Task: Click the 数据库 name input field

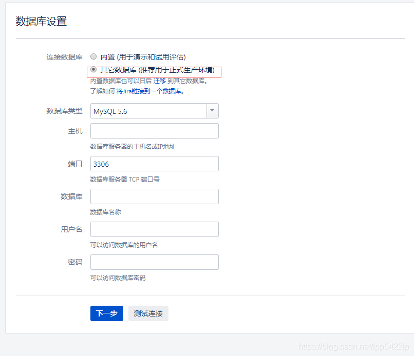Action: click(154, 196)
